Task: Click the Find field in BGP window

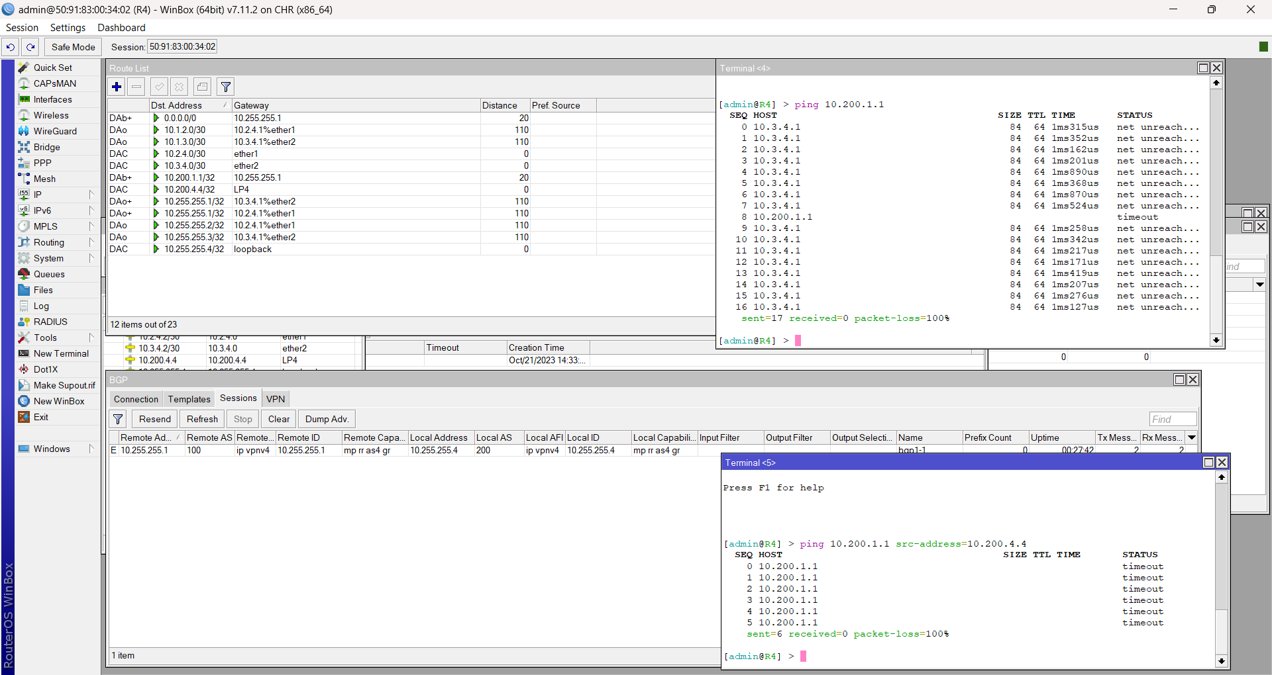Action: (1173, 419)
